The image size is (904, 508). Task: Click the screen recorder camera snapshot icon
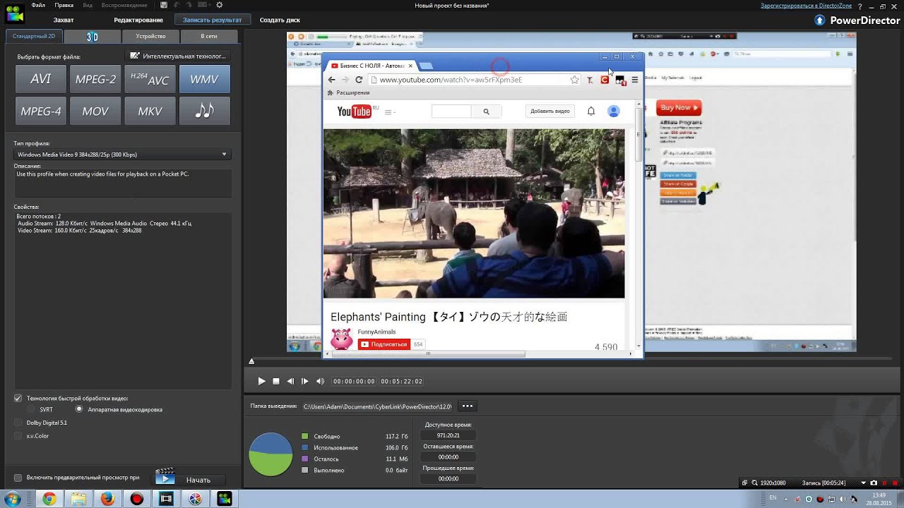[874, 483]
